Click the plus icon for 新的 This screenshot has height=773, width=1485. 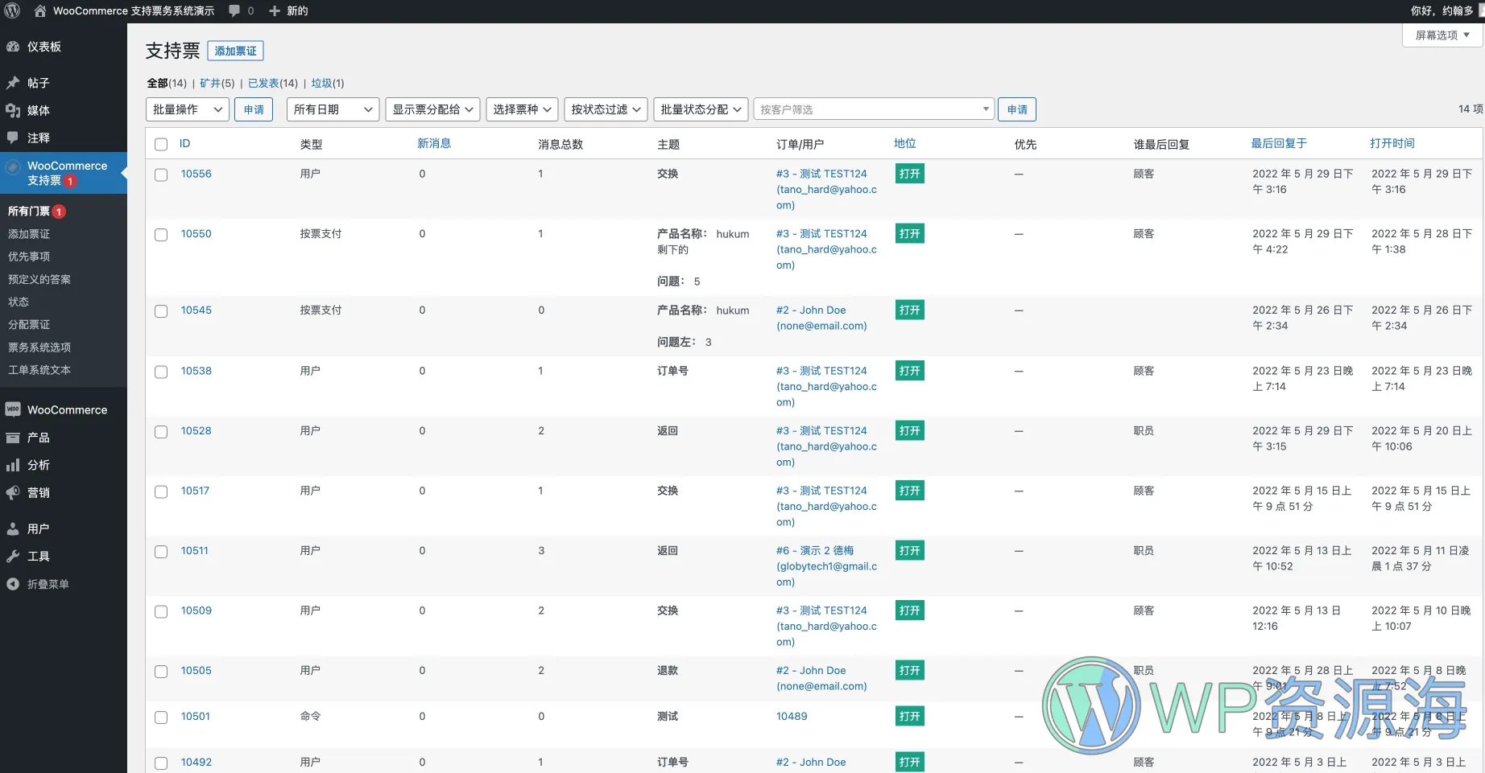coord(275,10)
